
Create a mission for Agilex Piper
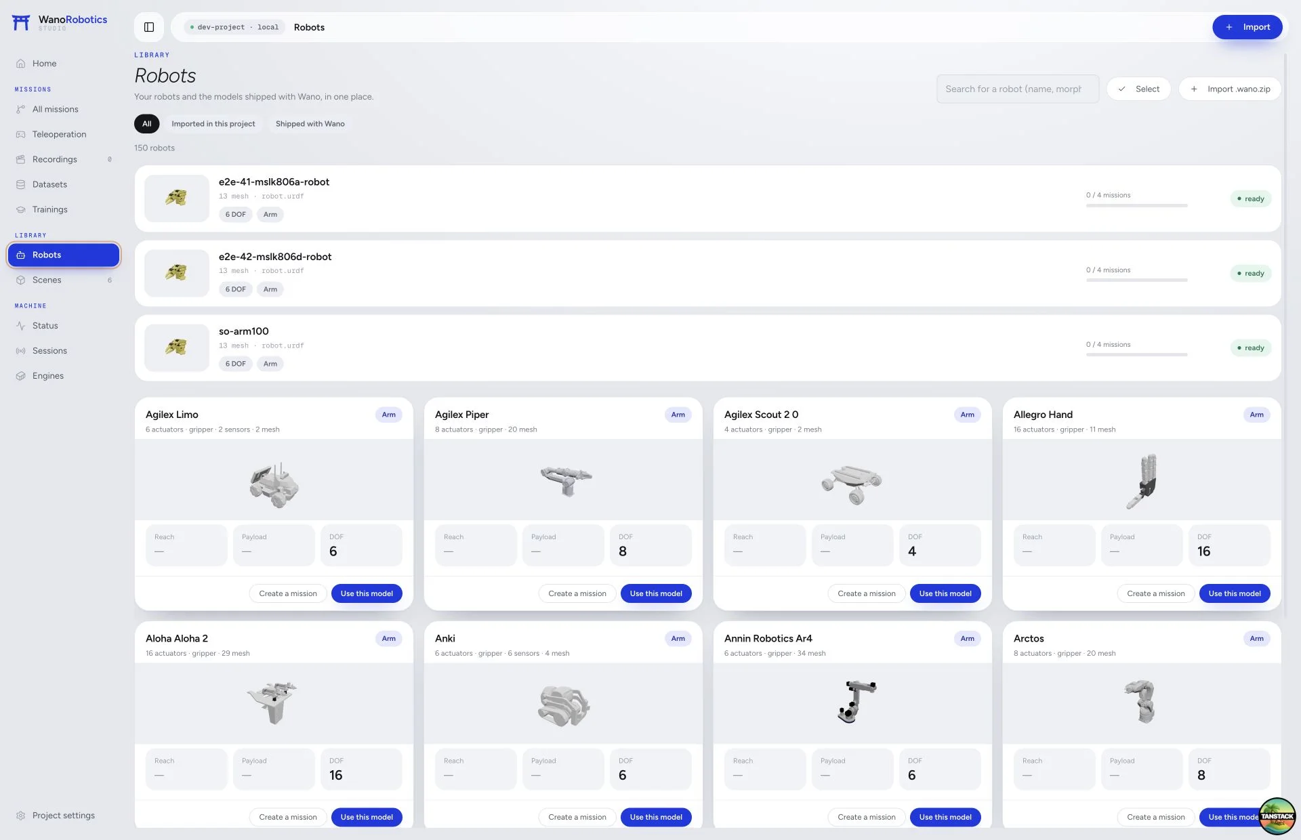[x=577, y=593]
